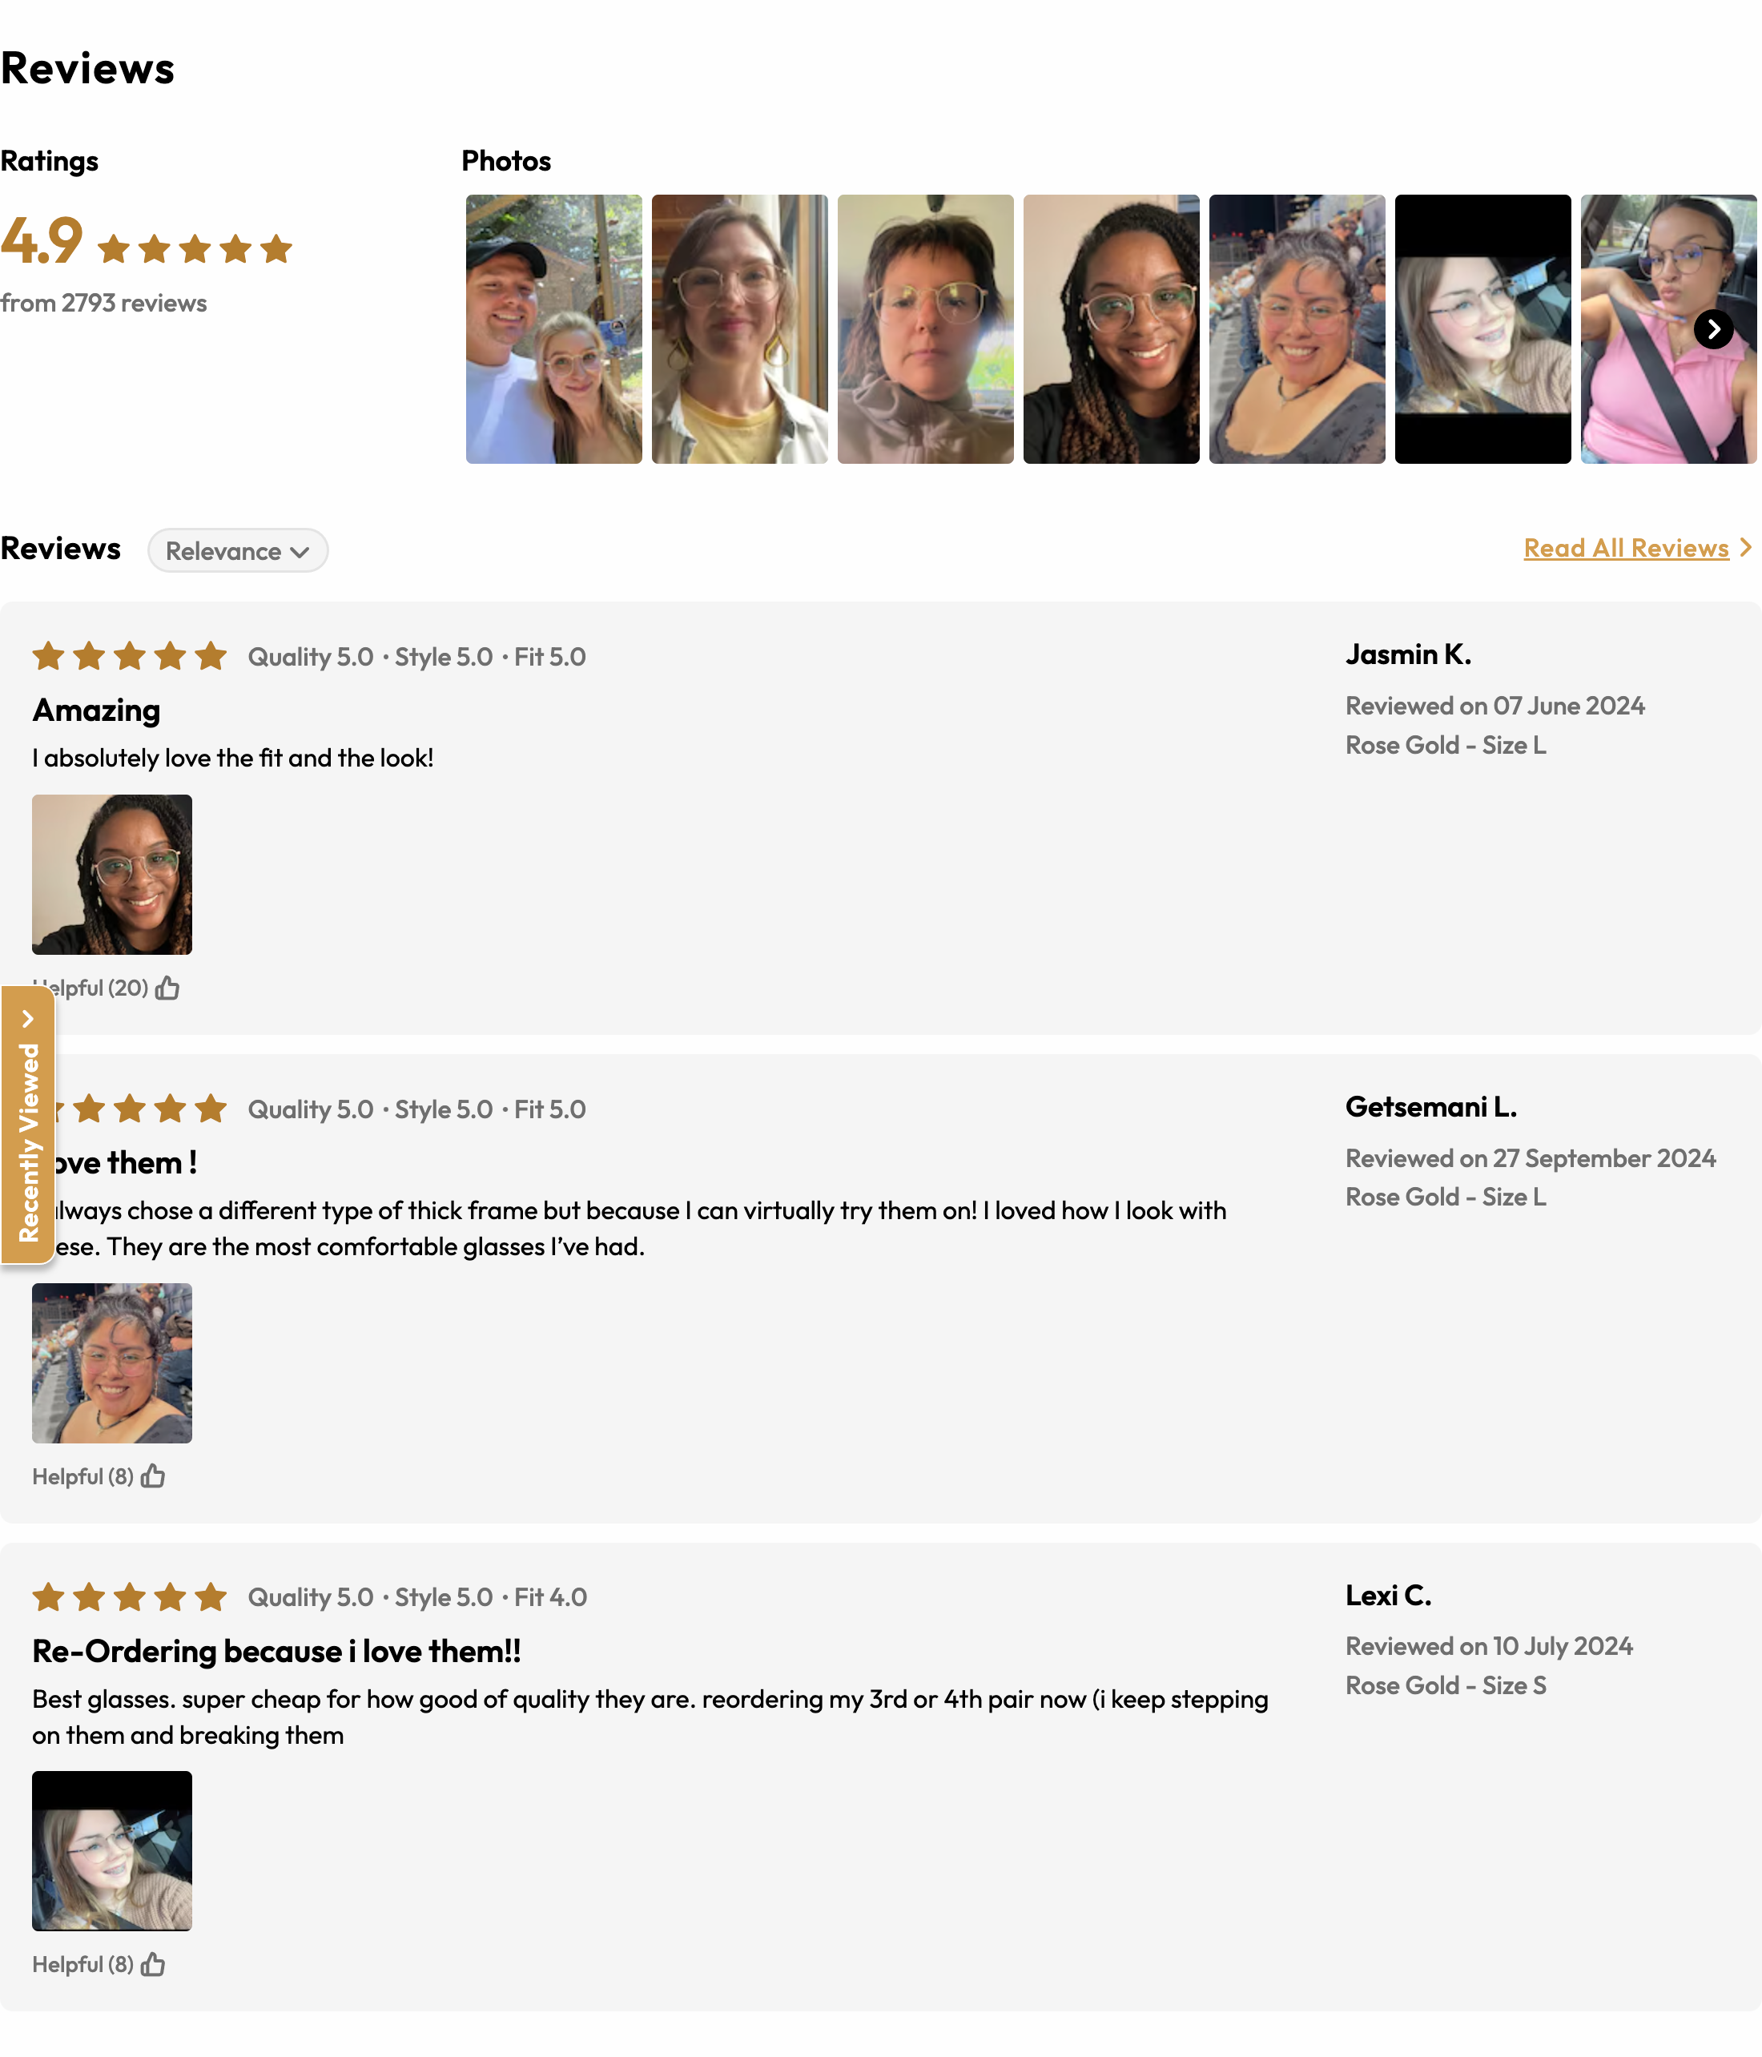Click thumbs-up icon on Getsemani L. review
1762x2057 pixels.
[x=153, y=1475]
